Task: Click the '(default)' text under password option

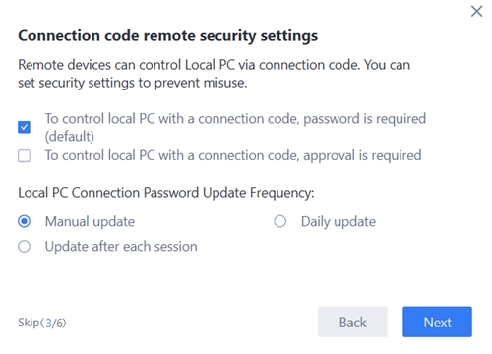Action: (x=70, y=136)
